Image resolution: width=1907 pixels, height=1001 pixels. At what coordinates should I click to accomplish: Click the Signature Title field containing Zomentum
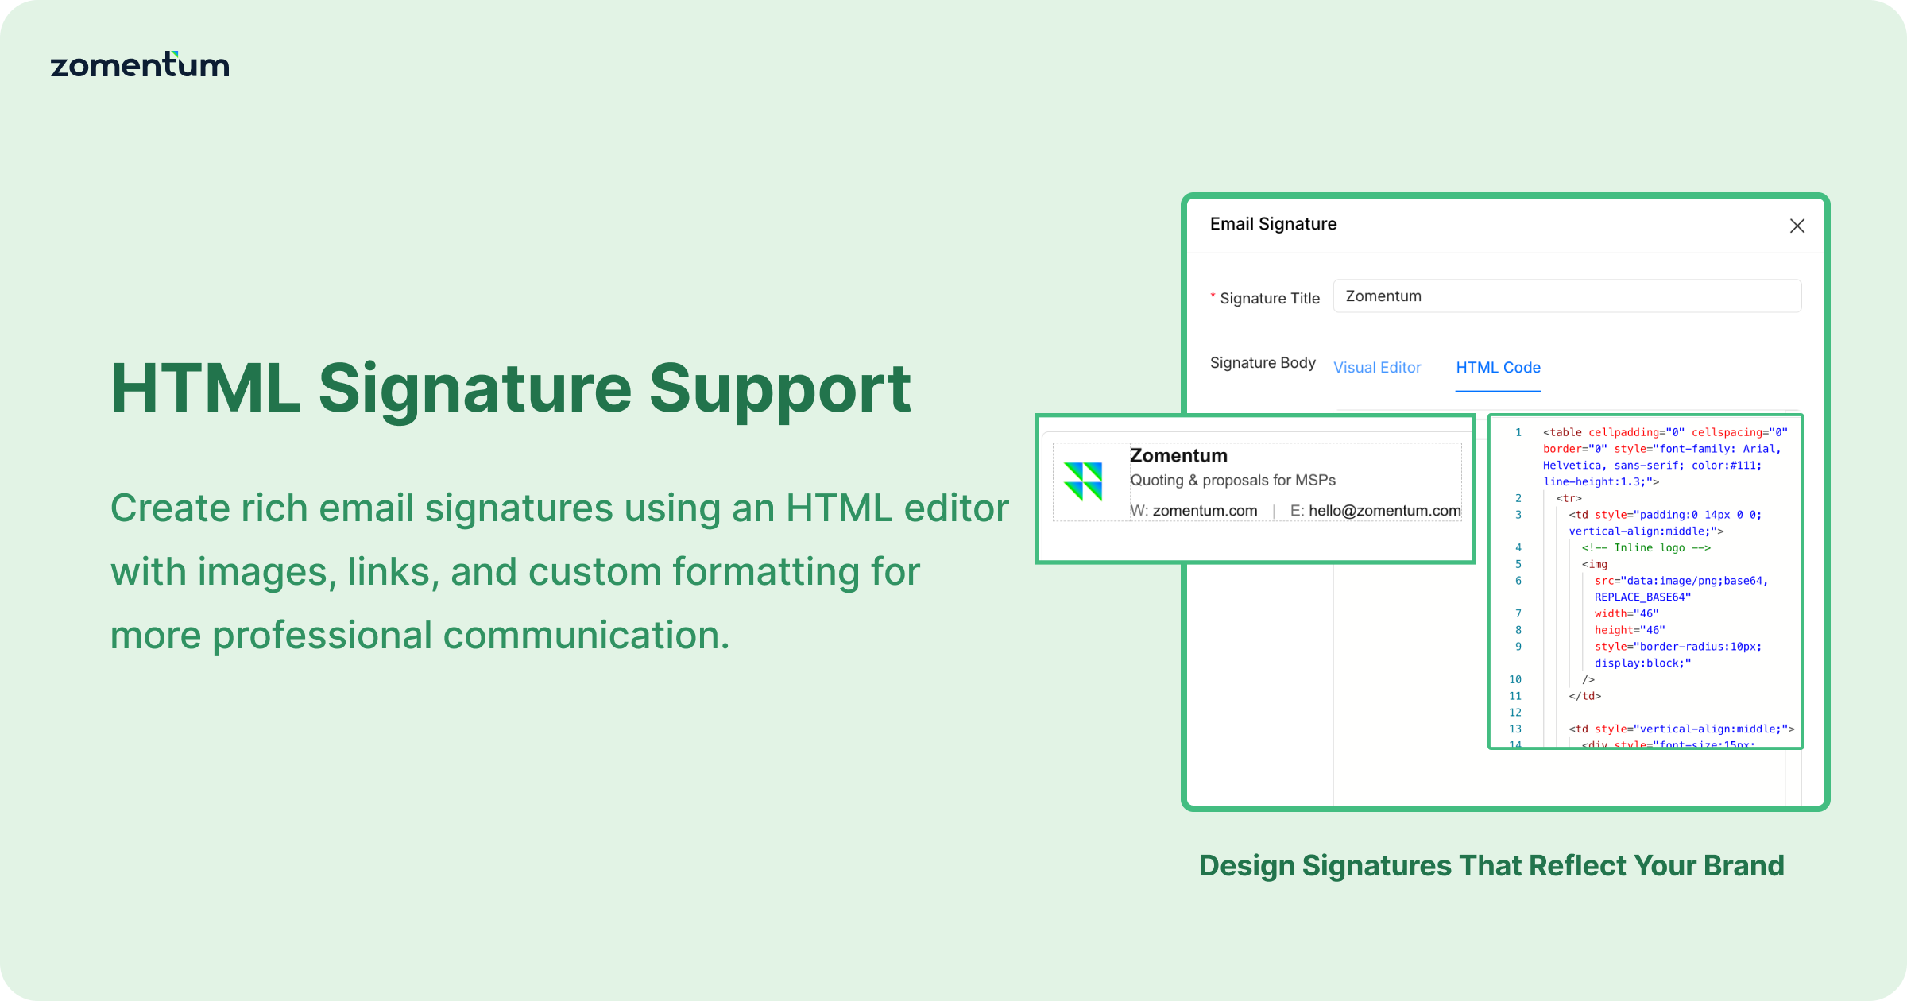pyautogui.click(x=1567, y=296)
